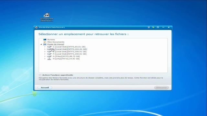Click the feedback window icon in title bar

coord(158,27)
